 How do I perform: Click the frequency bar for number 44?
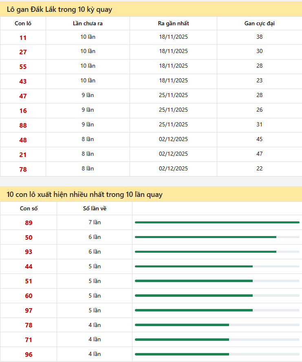tap(217, 266)
